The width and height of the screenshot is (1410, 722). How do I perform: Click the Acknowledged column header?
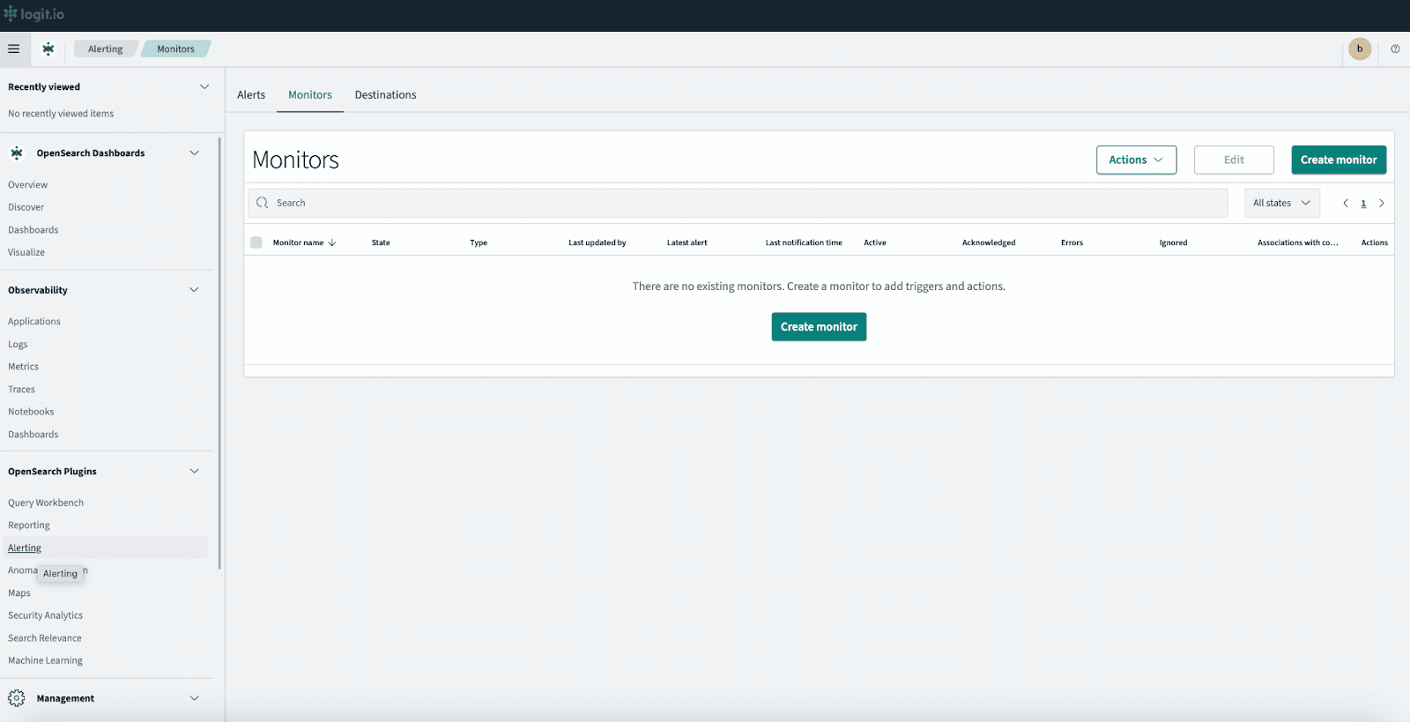pyautogui.click(x=989, y=242)
